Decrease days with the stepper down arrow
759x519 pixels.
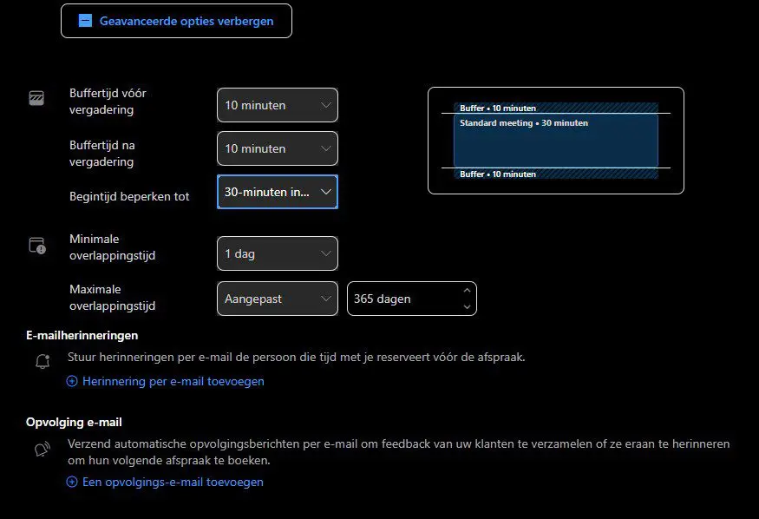click(x=468, y=306)
